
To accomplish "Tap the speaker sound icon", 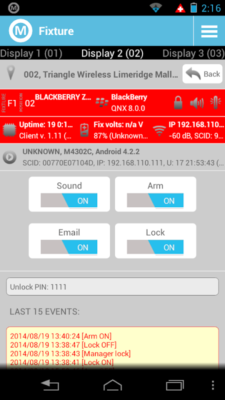I will [x=196, y=103].
